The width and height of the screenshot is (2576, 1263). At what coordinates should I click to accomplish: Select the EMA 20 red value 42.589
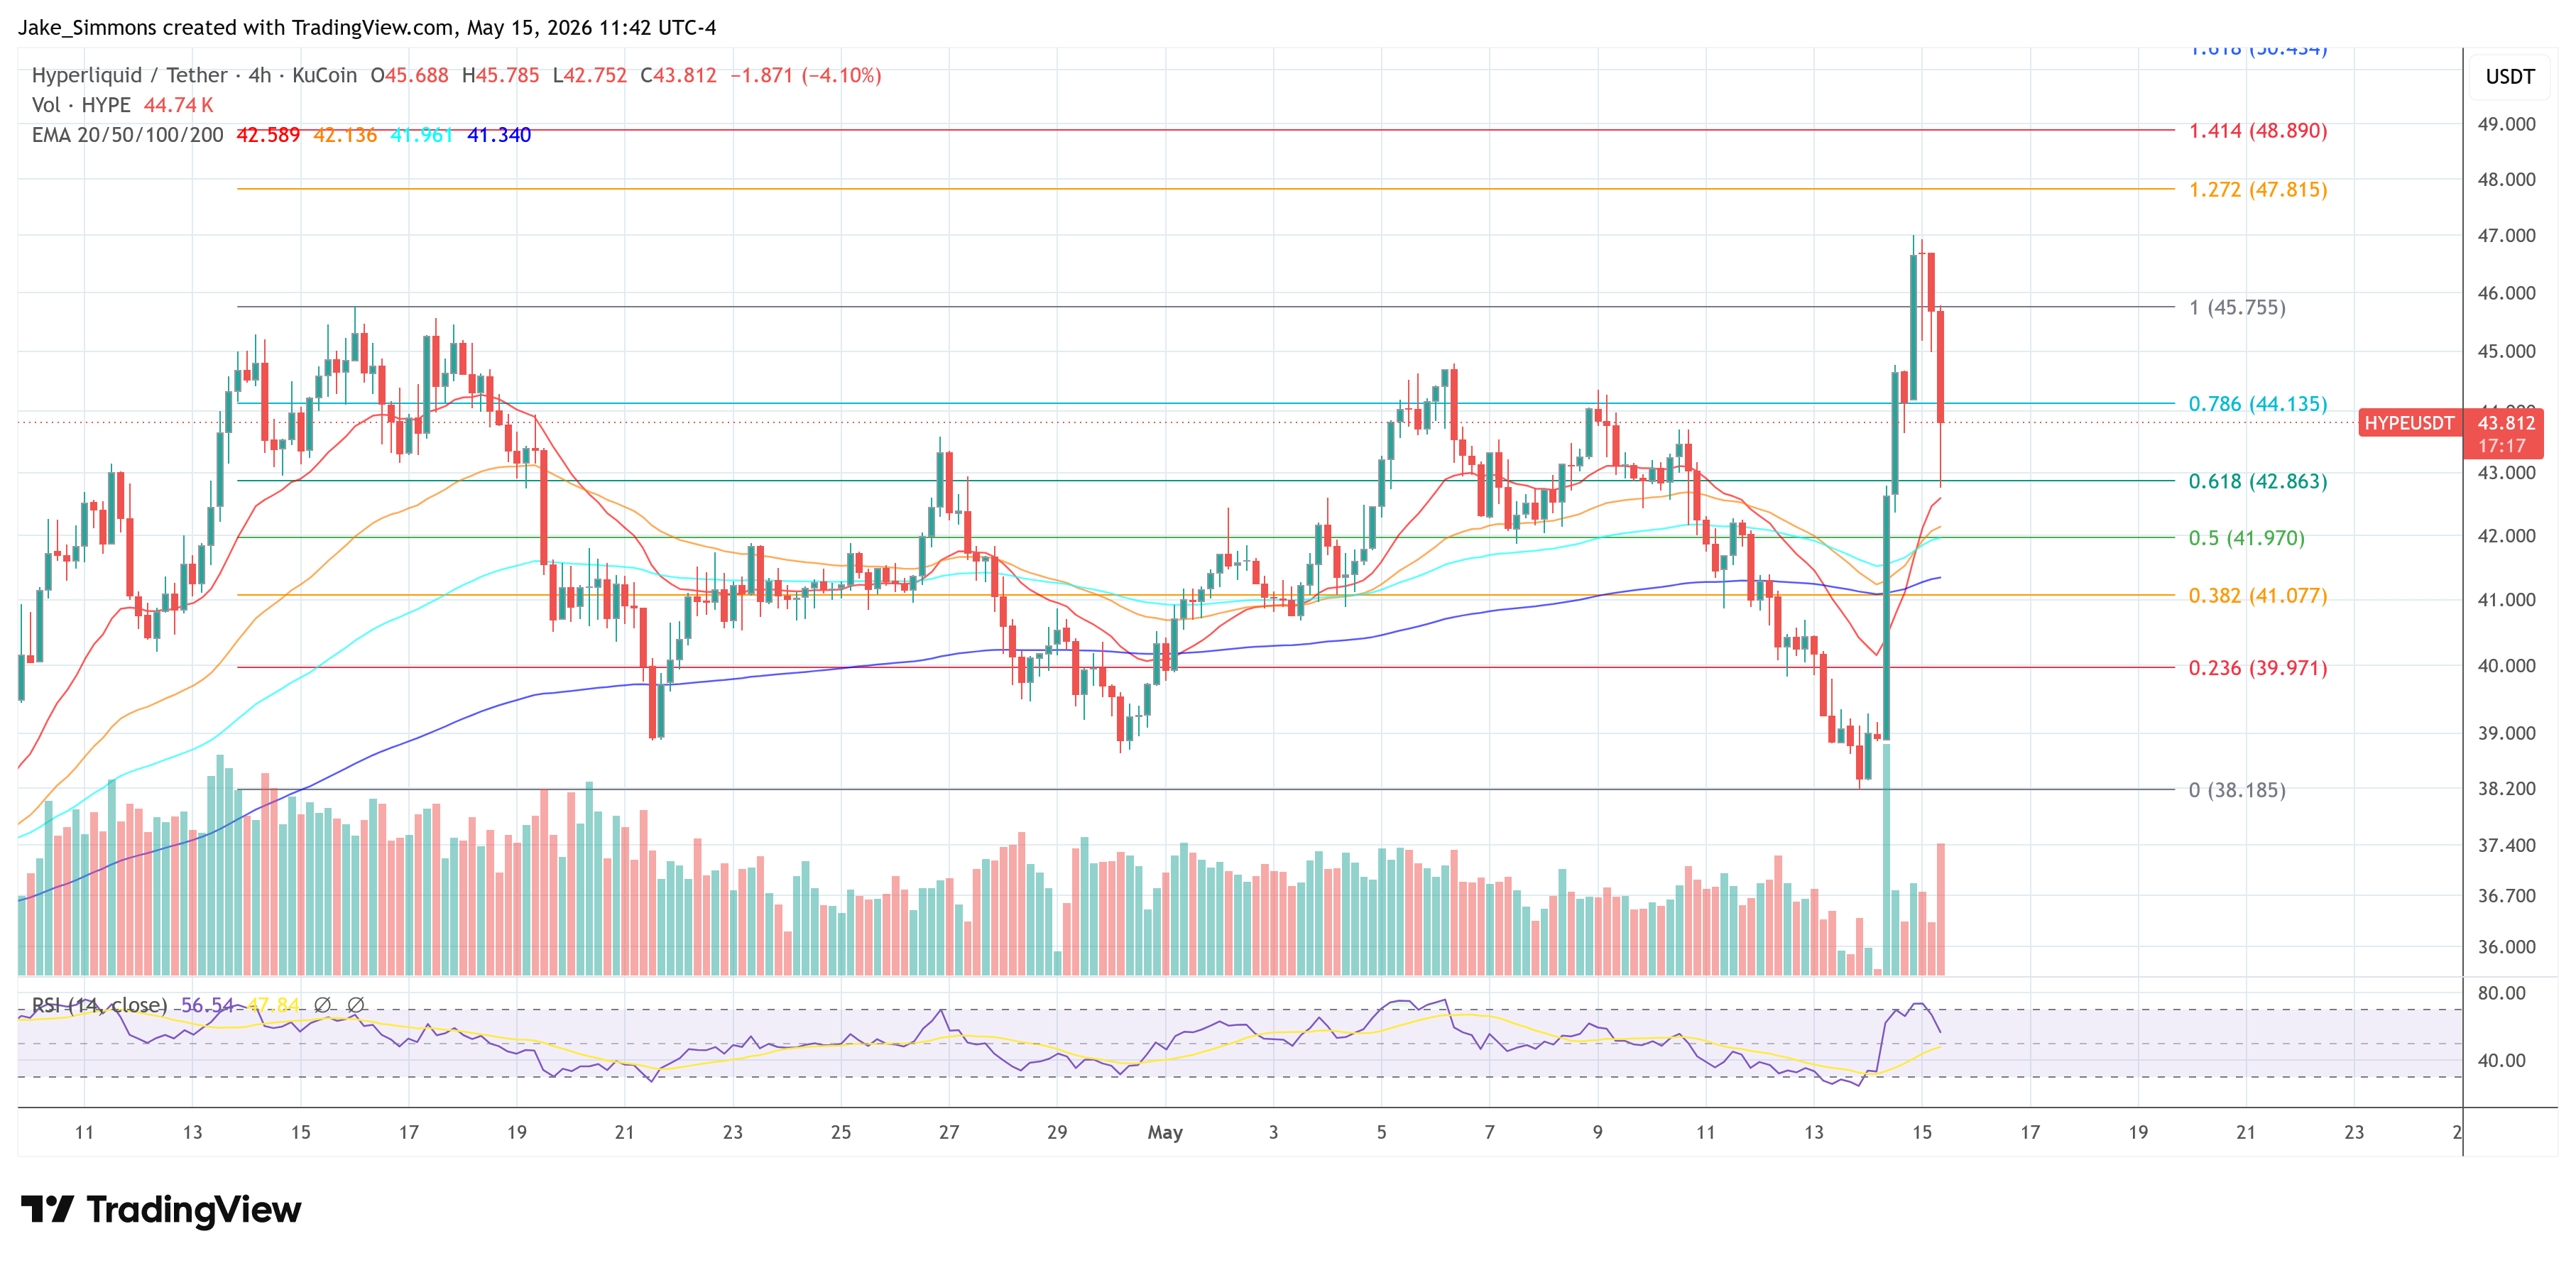(x=268, y=135)
